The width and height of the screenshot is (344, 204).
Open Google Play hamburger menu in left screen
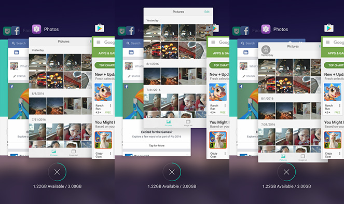click(x=99, y=42)
